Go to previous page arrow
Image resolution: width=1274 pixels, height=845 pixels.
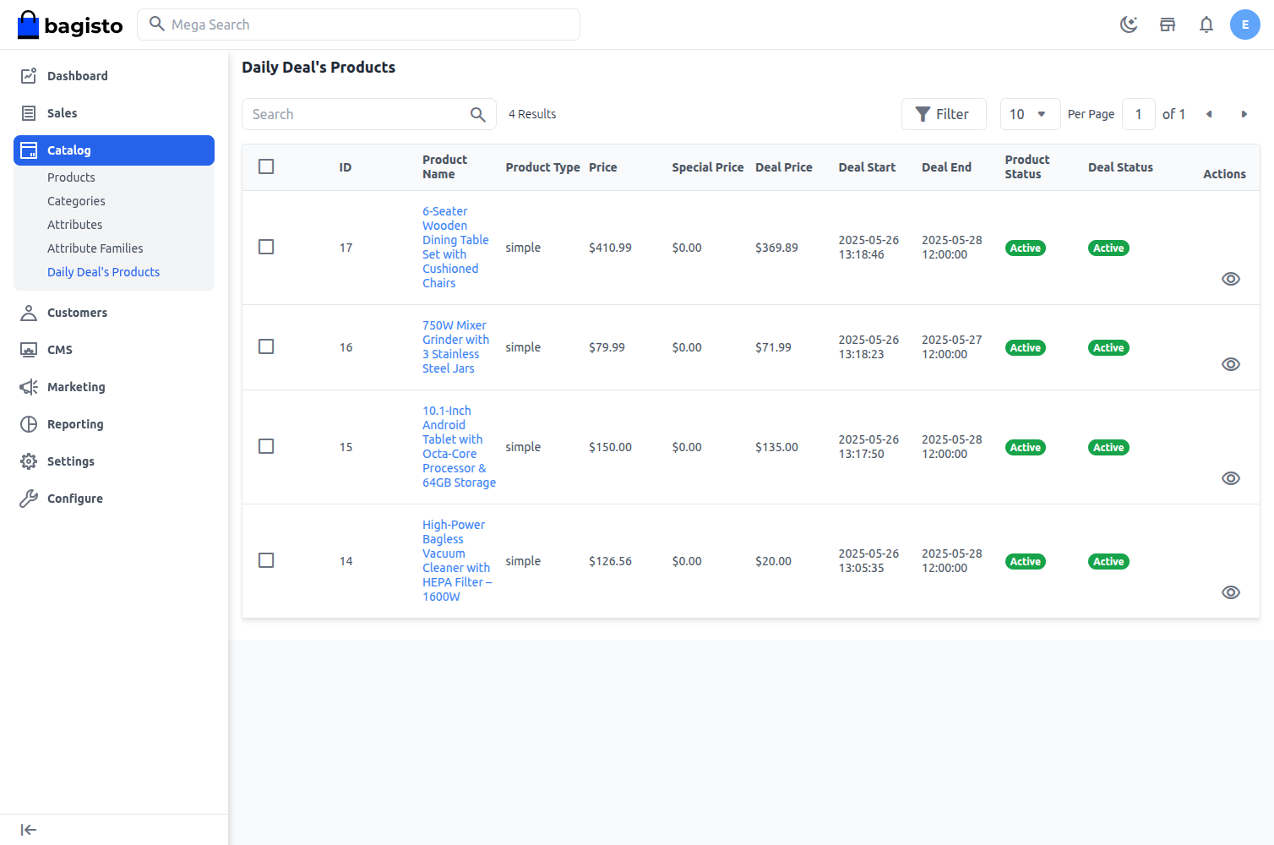point(1209,114)
